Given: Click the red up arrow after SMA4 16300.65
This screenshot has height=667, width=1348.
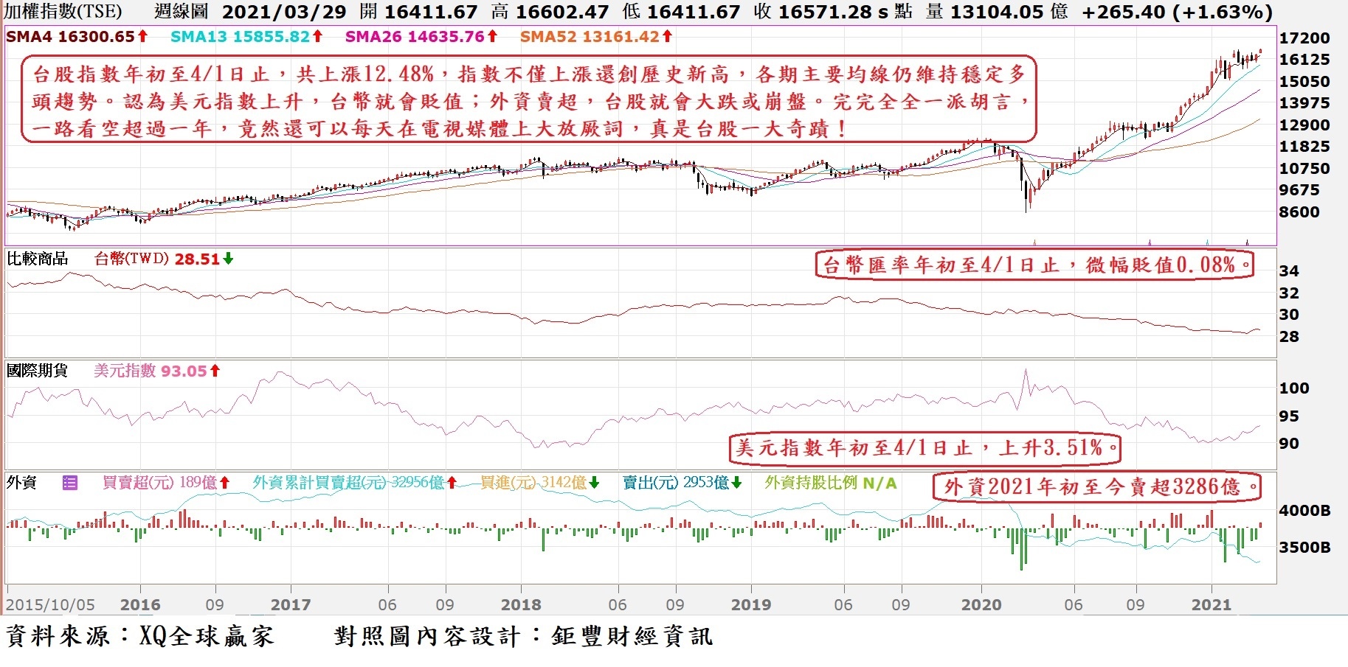Looking at the screenshot, I should point(143,36).
